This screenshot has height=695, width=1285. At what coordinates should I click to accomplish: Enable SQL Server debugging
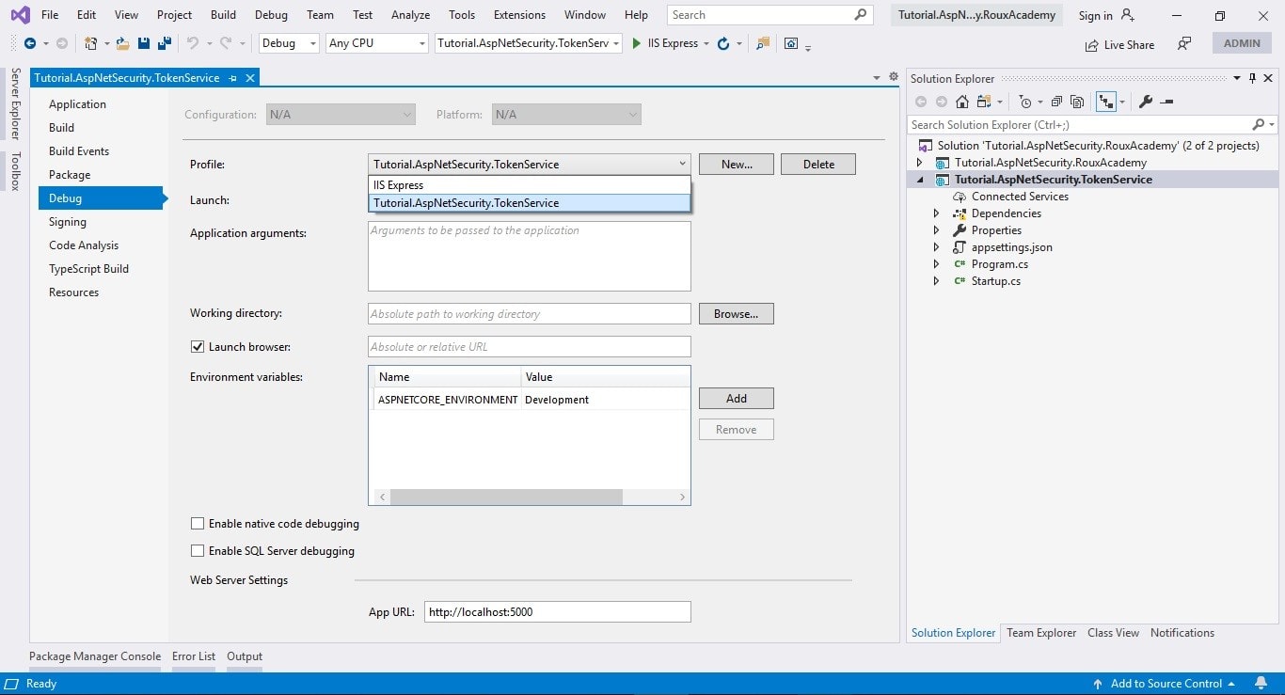tap(198, 551)
